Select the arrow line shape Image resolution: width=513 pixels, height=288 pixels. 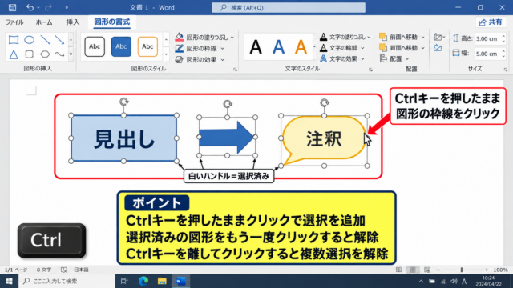click(59, 40)
